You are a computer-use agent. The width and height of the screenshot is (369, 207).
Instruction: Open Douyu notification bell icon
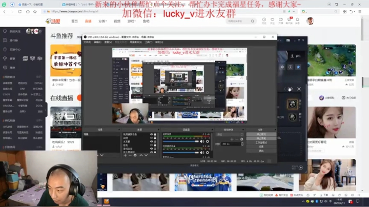click(x=297, y=20)
